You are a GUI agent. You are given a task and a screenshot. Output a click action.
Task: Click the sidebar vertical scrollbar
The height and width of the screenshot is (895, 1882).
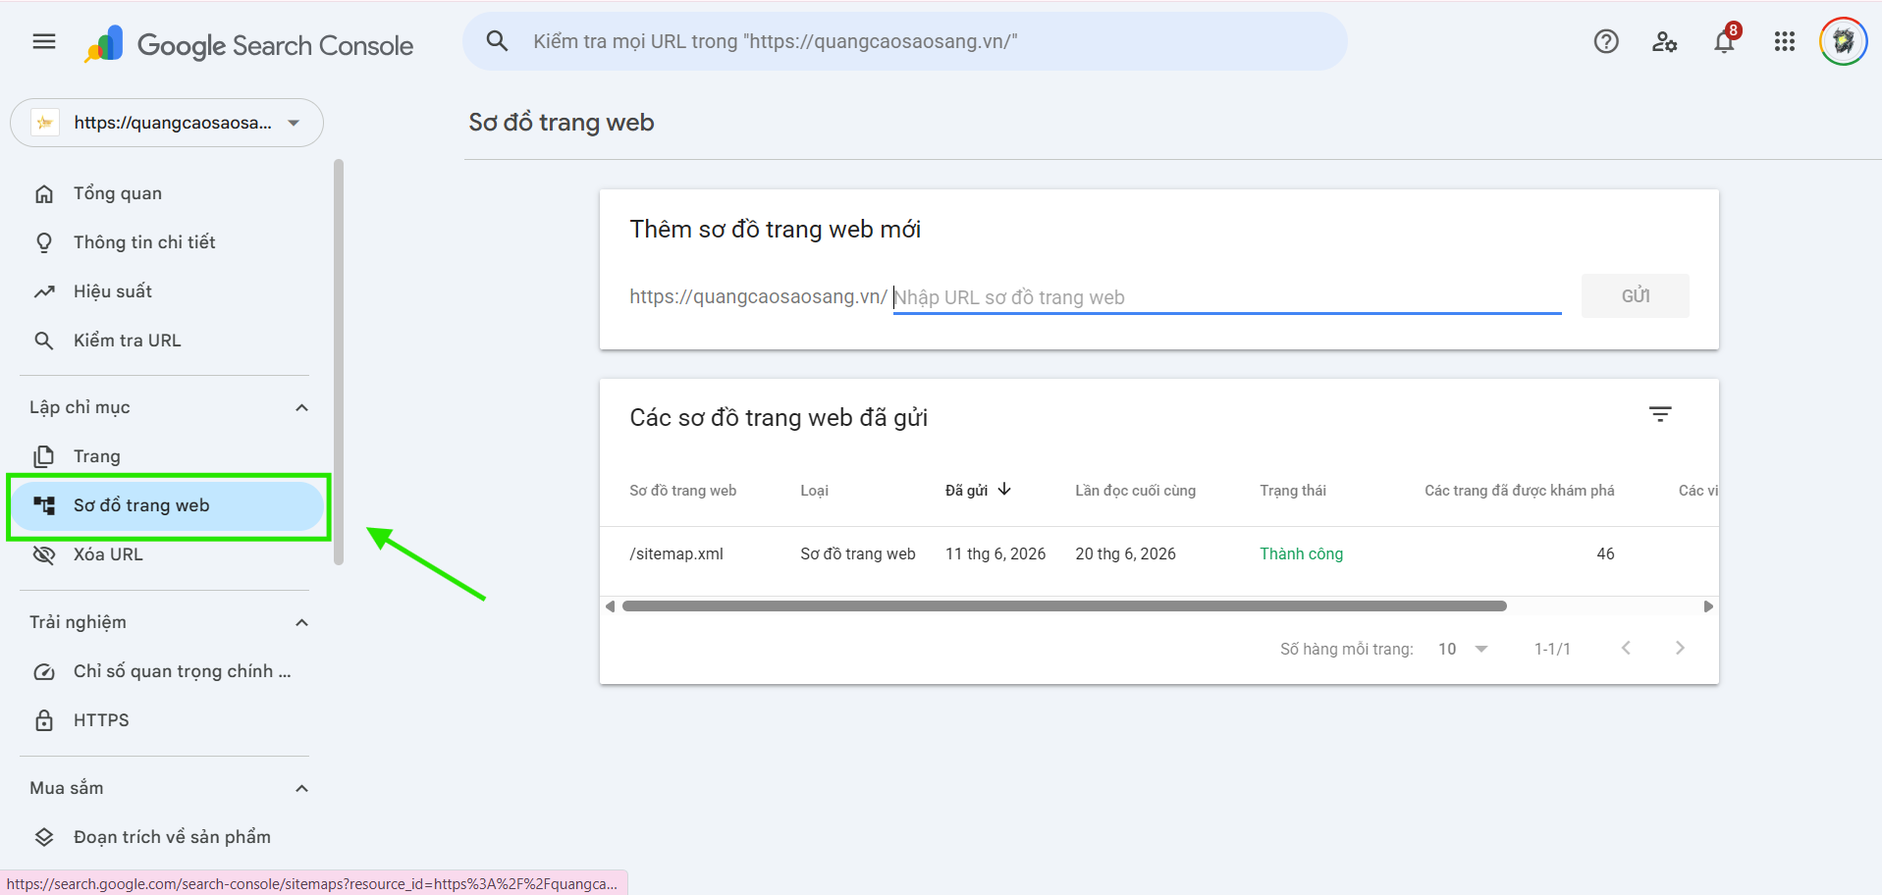point(339,362)
